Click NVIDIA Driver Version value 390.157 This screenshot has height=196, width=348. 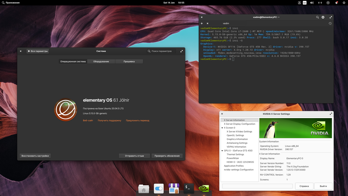[x=289, y=149]
